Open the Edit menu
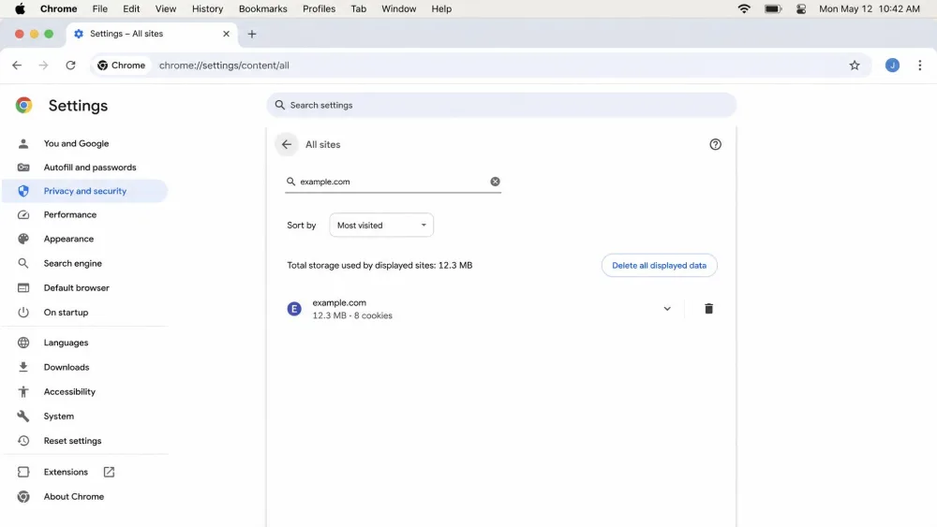Image resolution: width=937 pixels, height=527 pixels. point(131,8)
